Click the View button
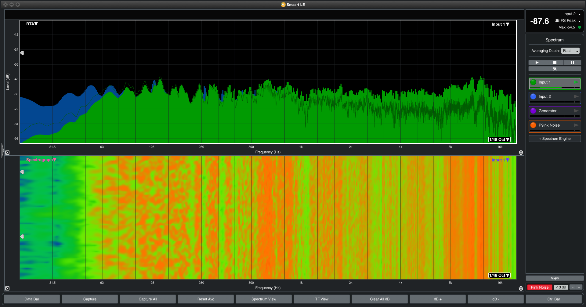Image resolution: width=586 pixels, height=307 pixels. [x=555, y=278]
